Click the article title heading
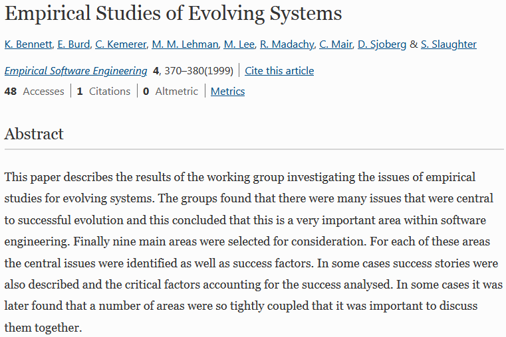The width and height of the screenshot is (506, 337). click(x=173, y=13)
